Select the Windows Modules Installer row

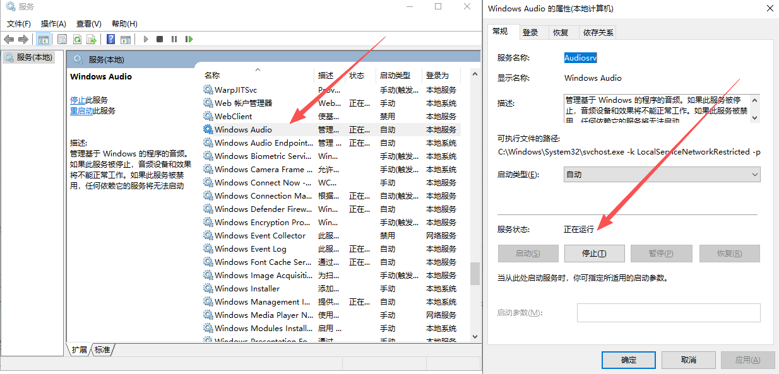pyautogui.click(x=331, y=328)
